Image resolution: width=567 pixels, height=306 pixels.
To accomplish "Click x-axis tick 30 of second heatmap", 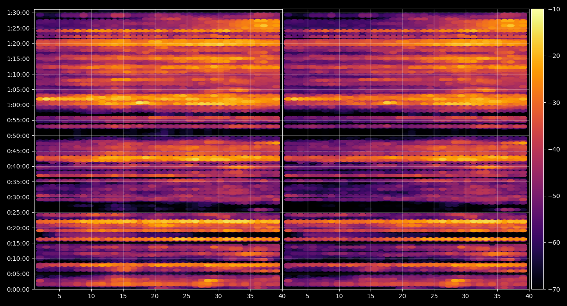I will click(x=466, y=296).
